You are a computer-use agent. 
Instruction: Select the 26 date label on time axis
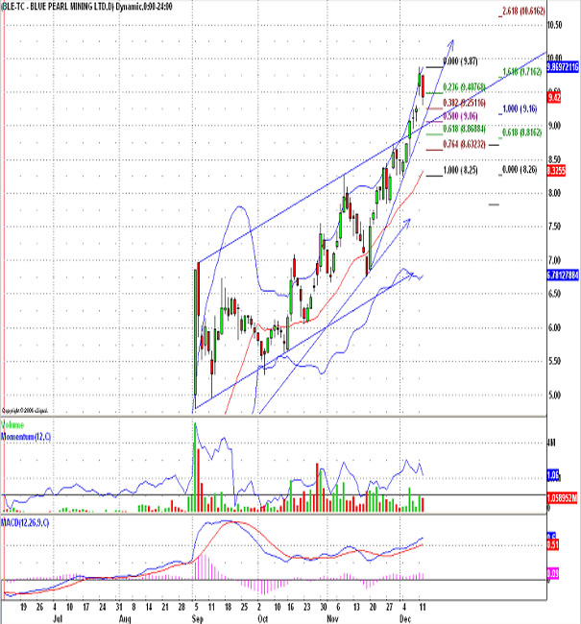39,607
